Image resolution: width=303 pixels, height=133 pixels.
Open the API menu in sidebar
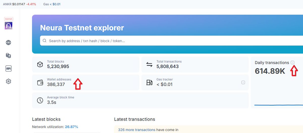tap(8, 69)
